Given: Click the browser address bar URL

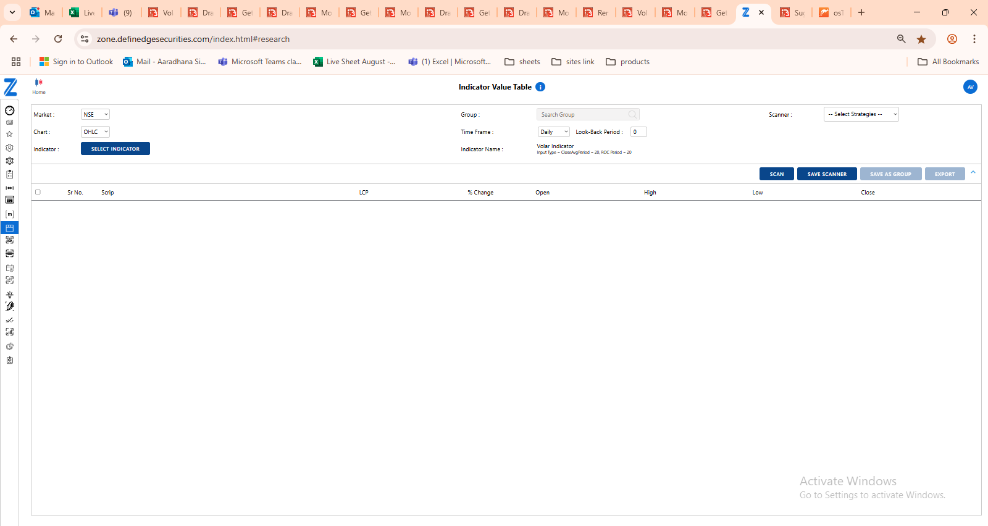Looking at the screenshot, I should [x=193, y=39].
